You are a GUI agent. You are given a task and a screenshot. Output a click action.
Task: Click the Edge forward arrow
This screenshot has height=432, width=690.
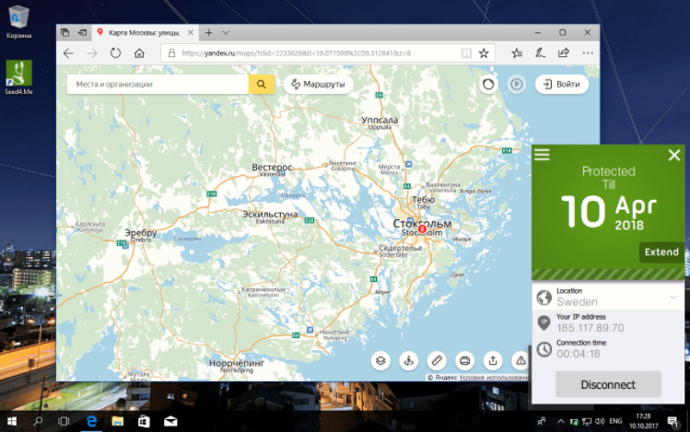[x=92, y=53]
